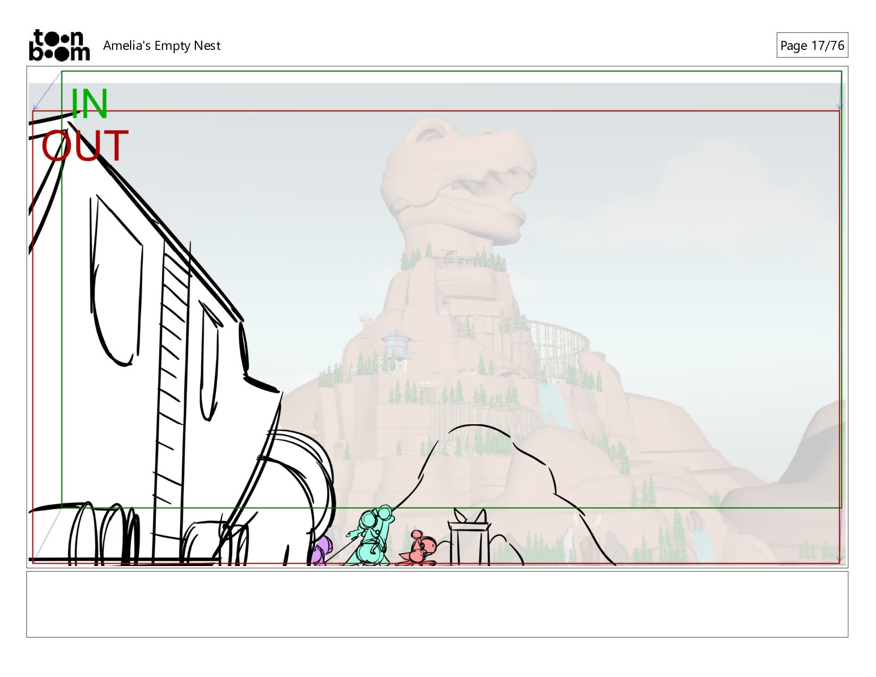The width and height of the screenshot is (876, 677).
Task: Click the empty caption box below the panel
Action: pos(437,604)
